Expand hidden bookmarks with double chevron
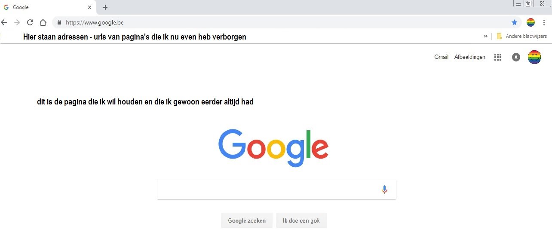Screen dimensions: 552x248 click(x=486, y=36)
